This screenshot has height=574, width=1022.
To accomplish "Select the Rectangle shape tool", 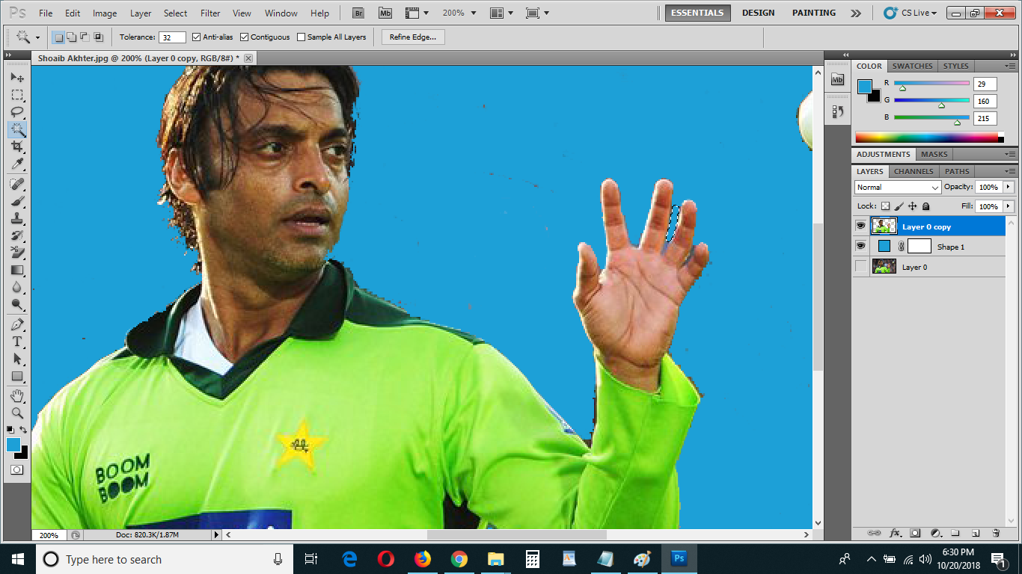I will [x=16, y=376].
